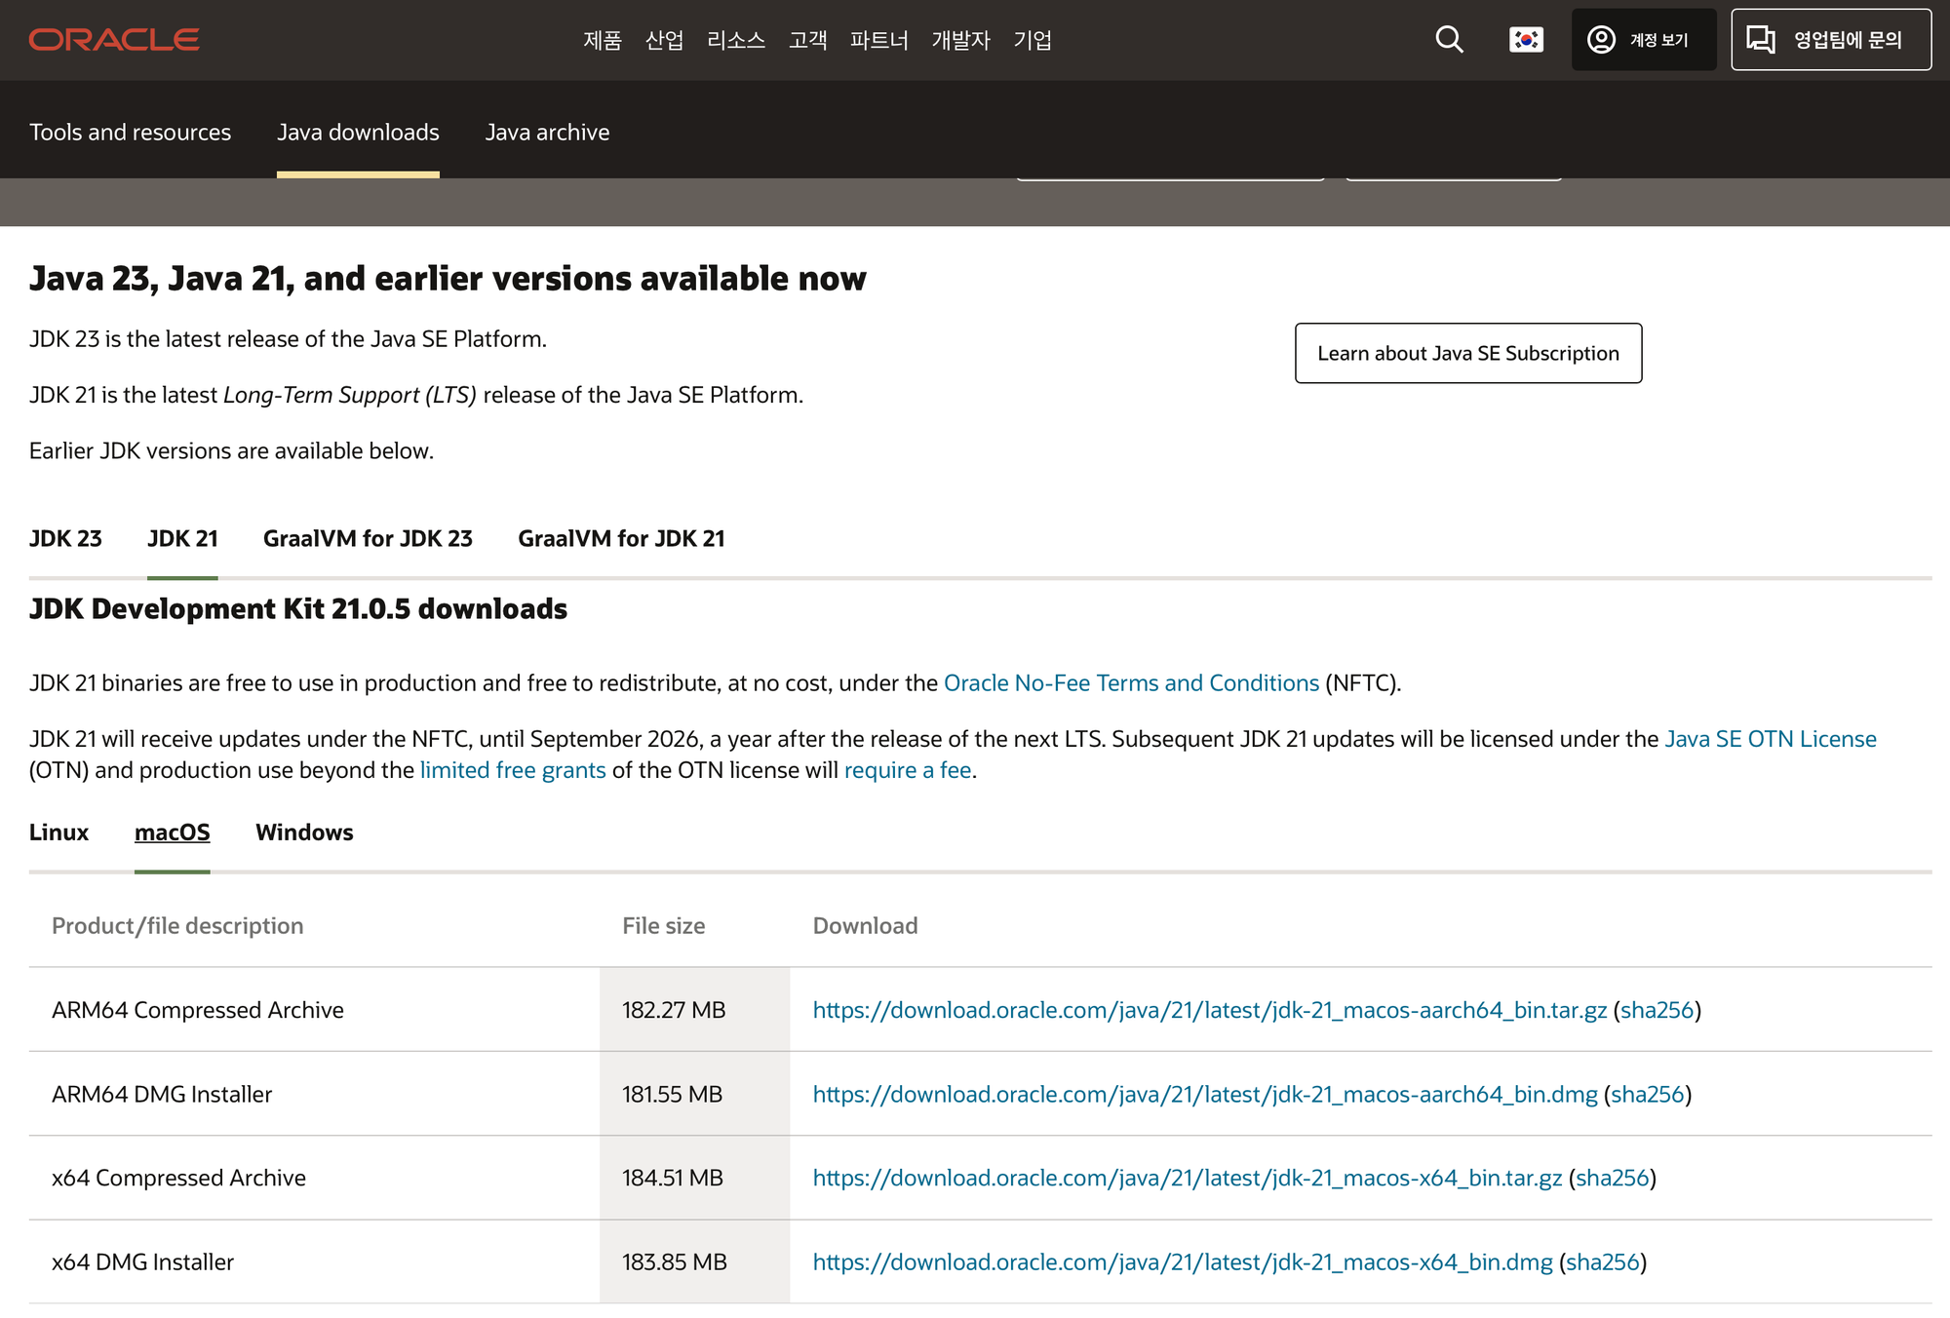Select the macOS downloads tab

[x=173, y=833]
